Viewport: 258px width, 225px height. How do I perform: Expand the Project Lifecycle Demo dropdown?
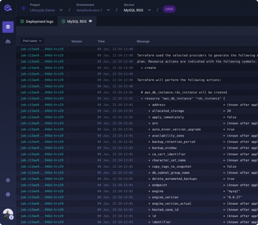coord(61,10)
